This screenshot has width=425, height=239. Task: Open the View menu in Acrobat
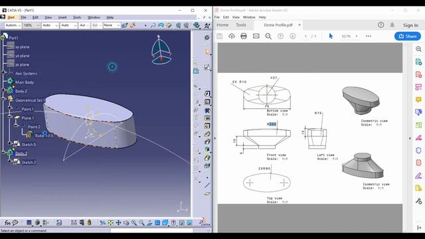[236, 17]
